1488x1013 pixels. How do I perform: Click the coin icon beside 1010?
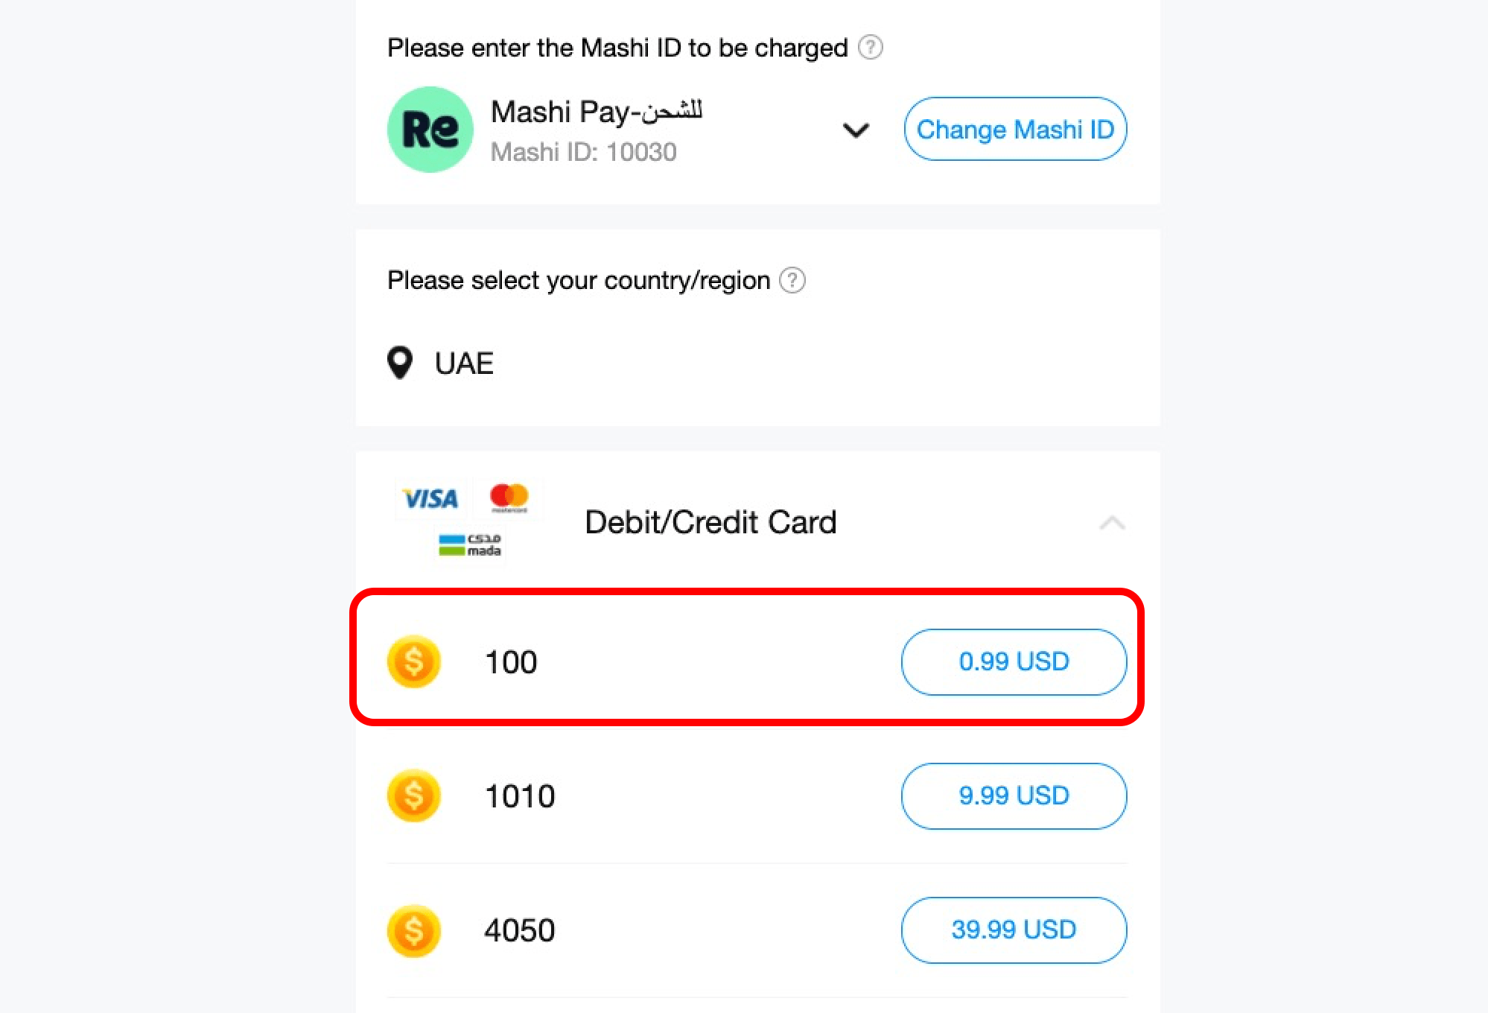414,796
